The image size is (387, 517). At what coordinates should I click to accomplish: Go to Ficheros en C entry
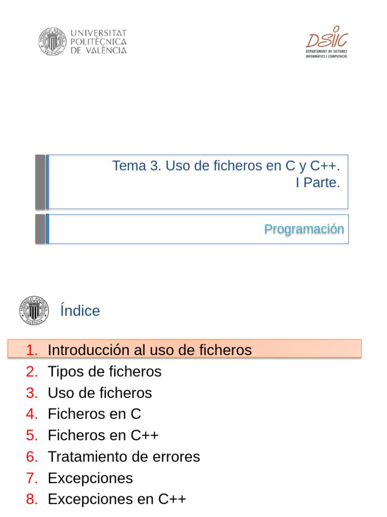click(94, 414)
